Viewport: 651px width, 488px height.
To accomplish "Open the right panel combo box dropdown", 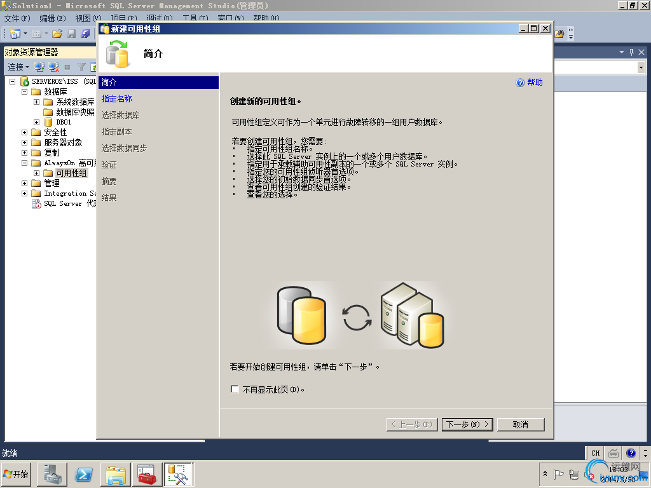I will 641,67.
